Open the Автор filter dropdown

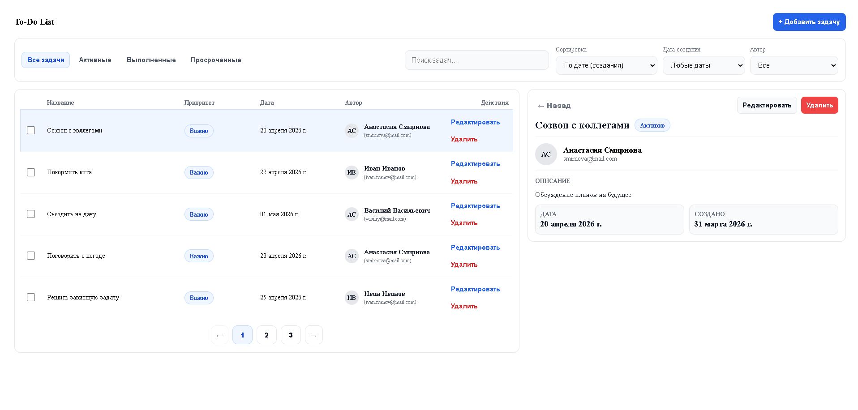point(794,65)
